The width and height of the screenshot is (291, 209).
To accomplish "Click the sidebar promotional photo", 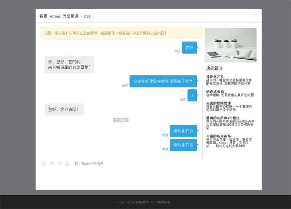I will click(230, 45).
